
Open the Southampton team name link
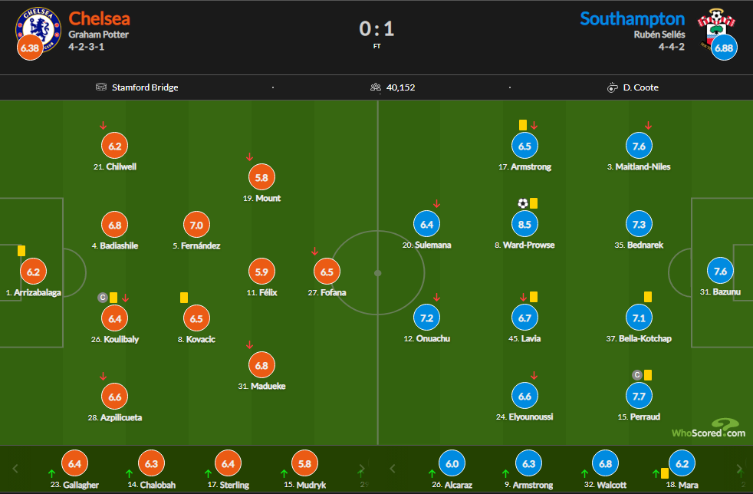point(632,18)
